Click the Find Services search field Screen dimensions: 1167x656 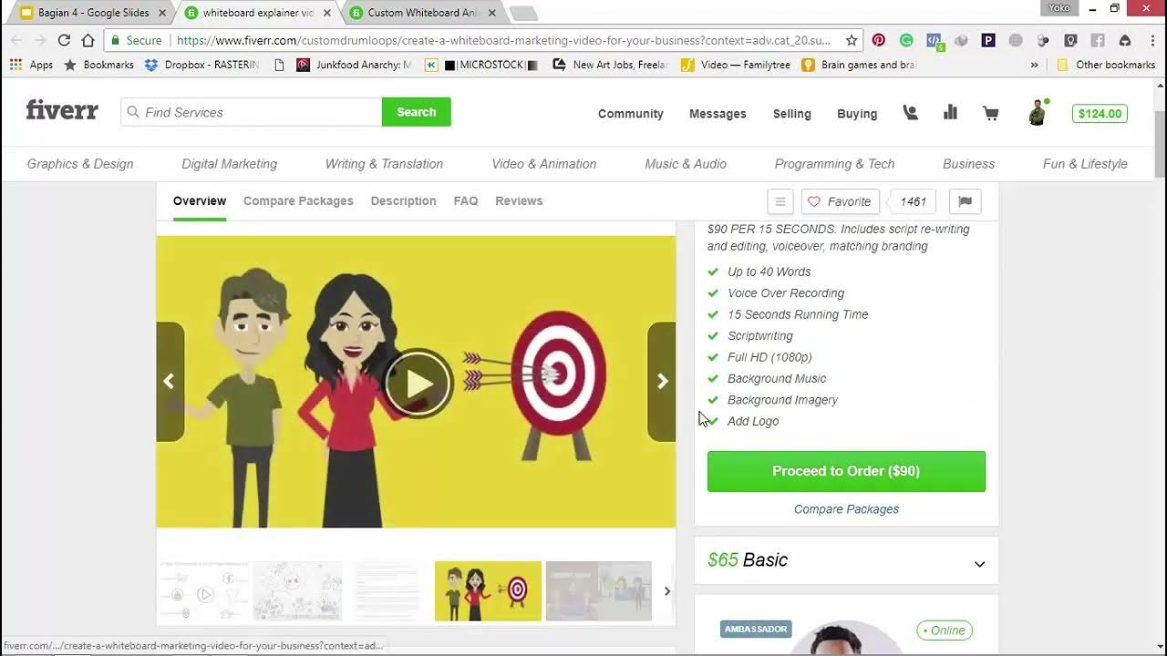[x=252, y=112]
